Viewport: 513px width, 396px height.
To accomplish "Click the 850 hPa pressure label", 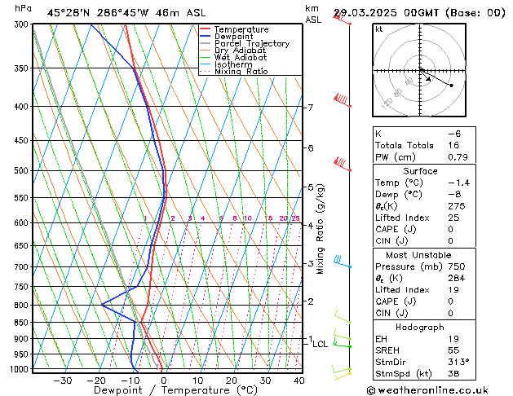I will pyautogui.click(x=23, y=323).
